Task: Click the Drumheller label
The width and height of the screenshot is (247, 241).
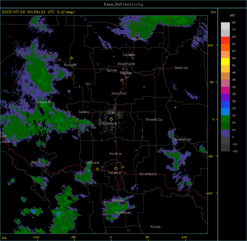Action: (183, 139)
